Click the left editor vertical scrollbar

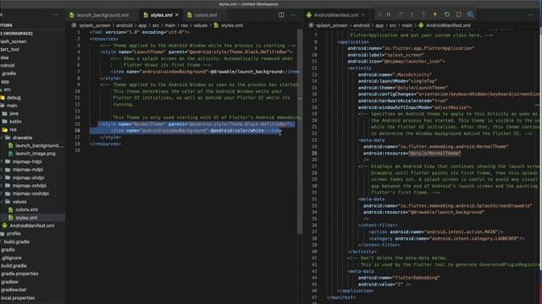pyautogui.click(x=300, y=131)
